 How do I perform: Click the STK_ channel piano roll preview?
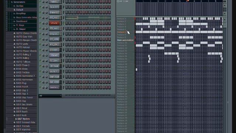88,18
